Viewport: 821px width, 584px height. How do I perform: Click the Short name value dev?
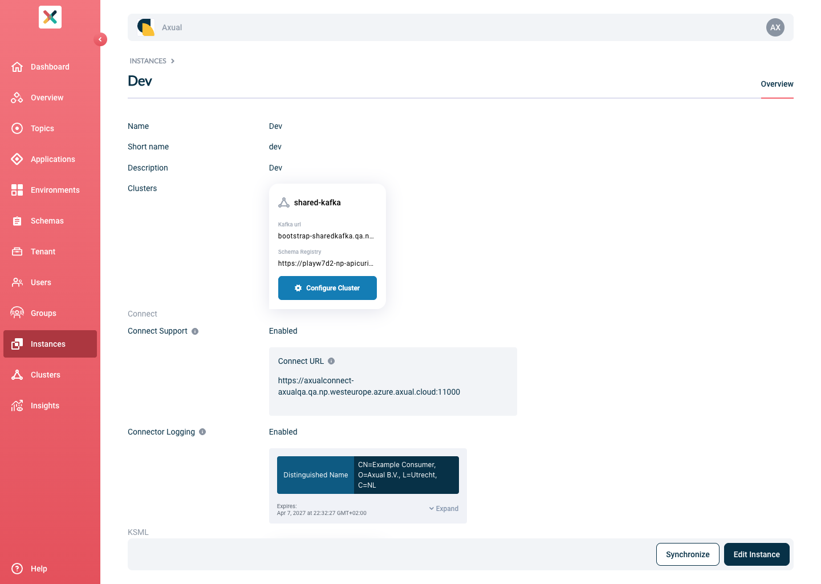click(x=275, y=147)
